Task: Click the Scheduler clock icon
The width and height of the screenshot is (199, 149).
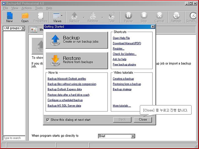Action: [193, 15]
